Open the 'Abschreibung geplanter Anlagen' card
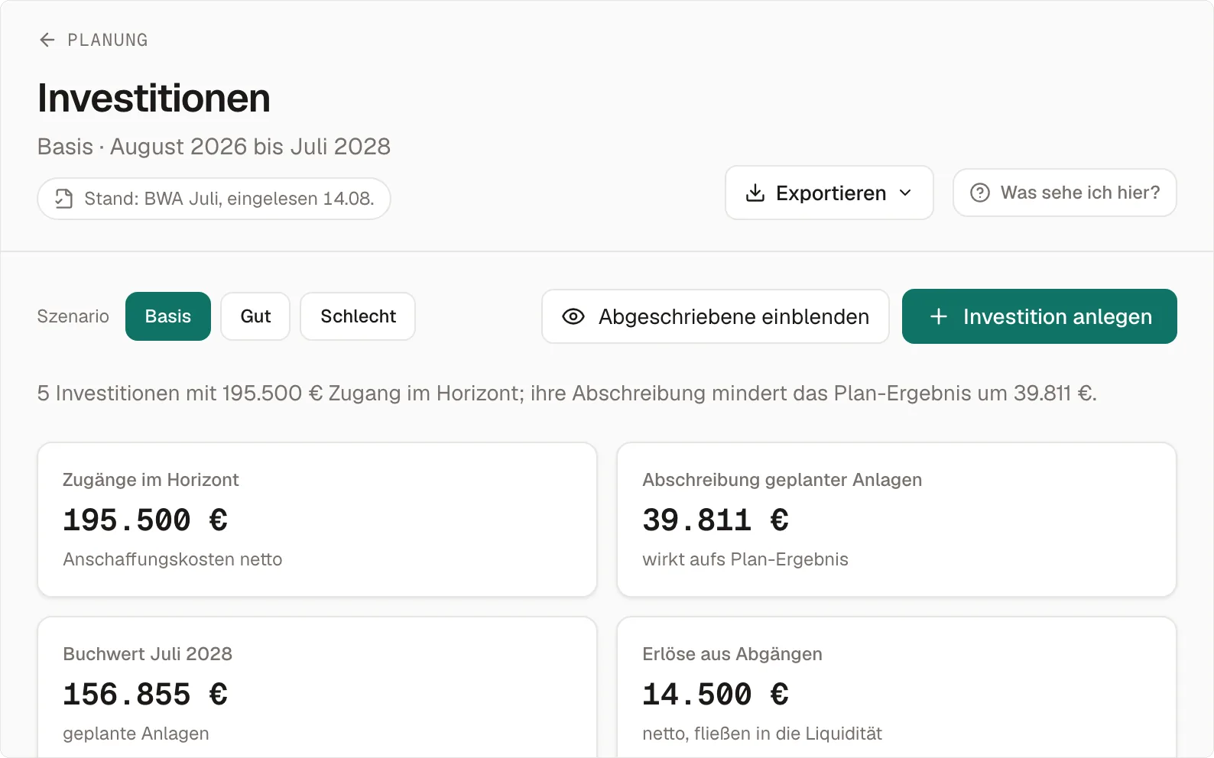This screenshot has height=758, width=1214. coord(897,520)
